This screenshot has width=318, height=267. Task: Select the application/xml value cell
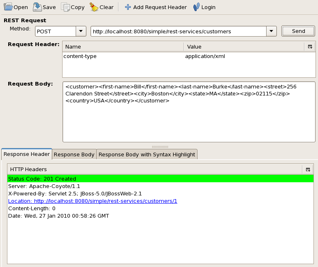[x=250, y=56]
